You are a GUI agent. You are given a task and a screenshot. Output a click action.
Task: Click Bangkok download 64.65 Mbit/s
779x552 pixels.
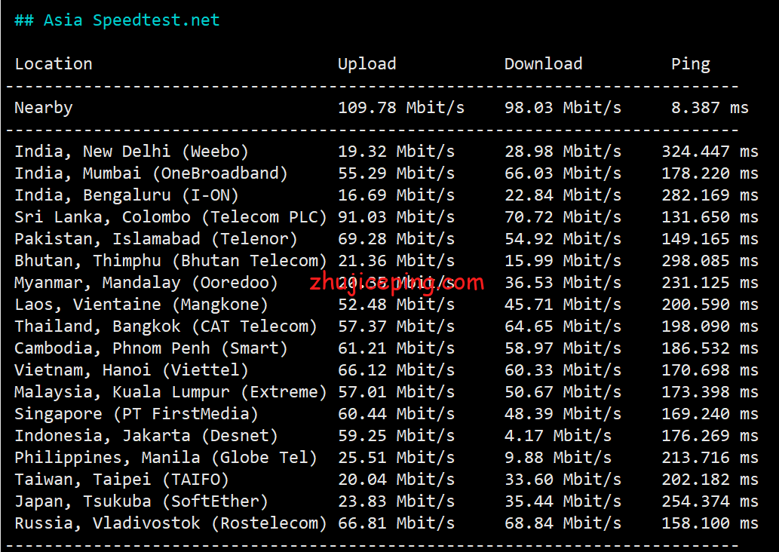click(x=563, y=327)
